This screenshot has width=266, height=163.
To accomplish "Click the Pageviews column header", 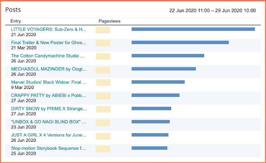I will pyautogui.click(x=109, y=21).
